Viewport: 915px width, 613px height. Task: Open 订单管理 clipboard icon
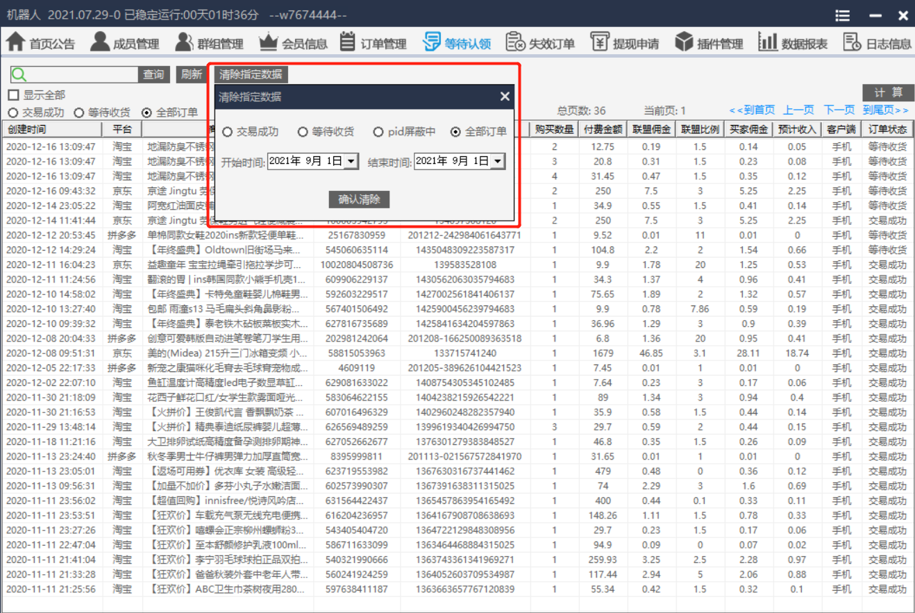click(x=349, y=42)
